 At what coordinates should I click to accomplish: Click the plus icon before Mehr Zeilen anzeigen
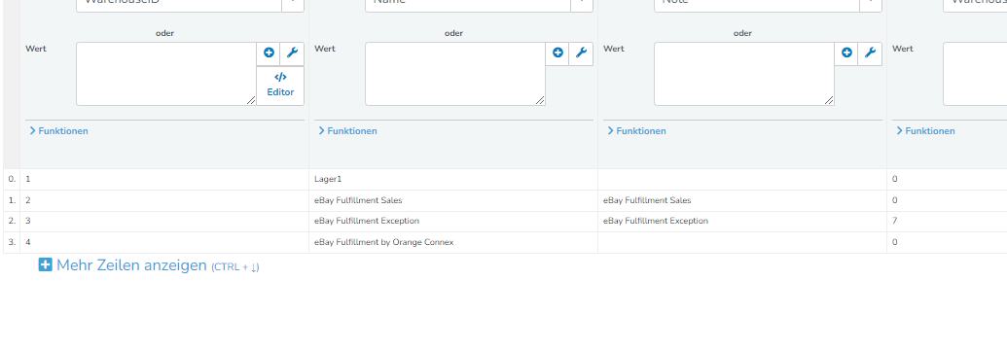pos(45,264)
